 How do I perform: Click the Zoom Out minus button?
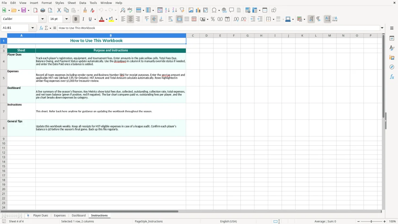point(359,221)
